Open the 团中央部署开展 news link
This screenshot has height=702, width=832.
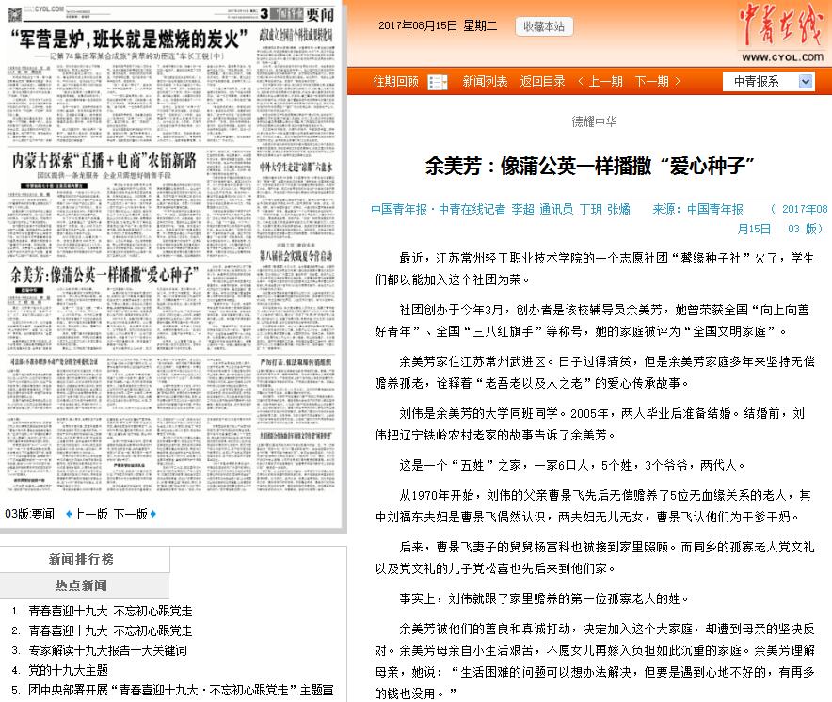point(181,690)
